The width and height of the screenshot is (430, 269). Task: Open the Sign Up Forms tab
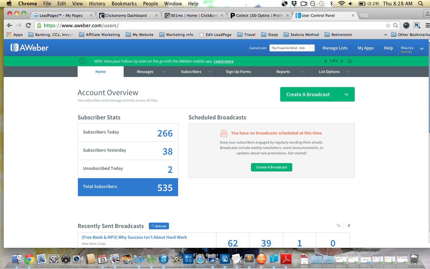click(x=239, y=72)
